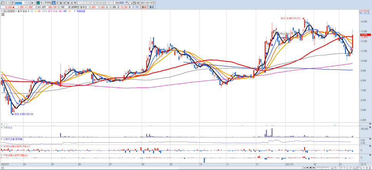The image size is (372, 170).
Task: Click the 기관순매수금액 panel title
Action: [x=15, y=155]
